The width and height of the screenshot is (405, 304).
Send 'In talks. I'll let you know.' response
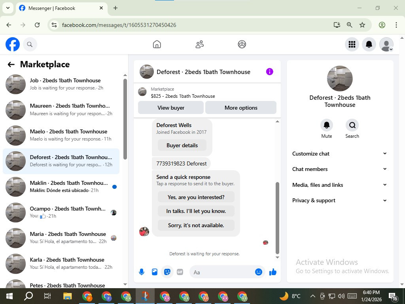tap(196, 211)
